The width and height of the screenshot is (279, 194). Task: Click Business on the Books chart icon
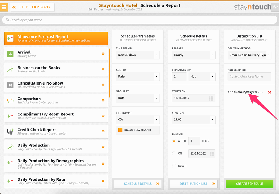click(x=10, y=69)
